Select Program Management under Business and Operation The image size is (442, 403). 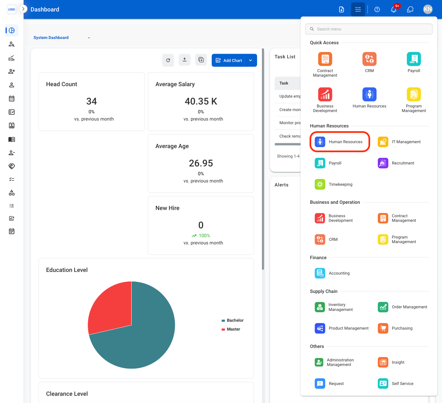tap(397, 240)
